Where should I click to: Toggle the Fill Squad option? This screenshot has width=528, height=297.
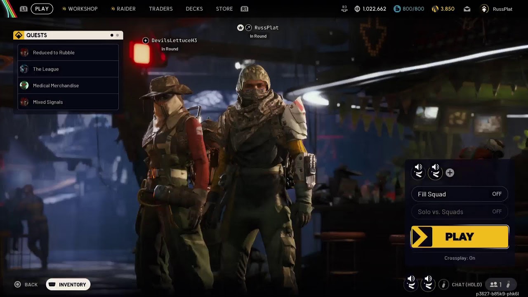460,194
